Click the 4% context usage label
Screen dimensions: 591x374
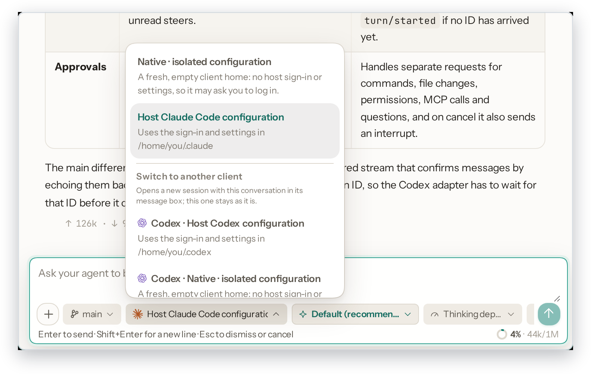[x=515, y=334]
